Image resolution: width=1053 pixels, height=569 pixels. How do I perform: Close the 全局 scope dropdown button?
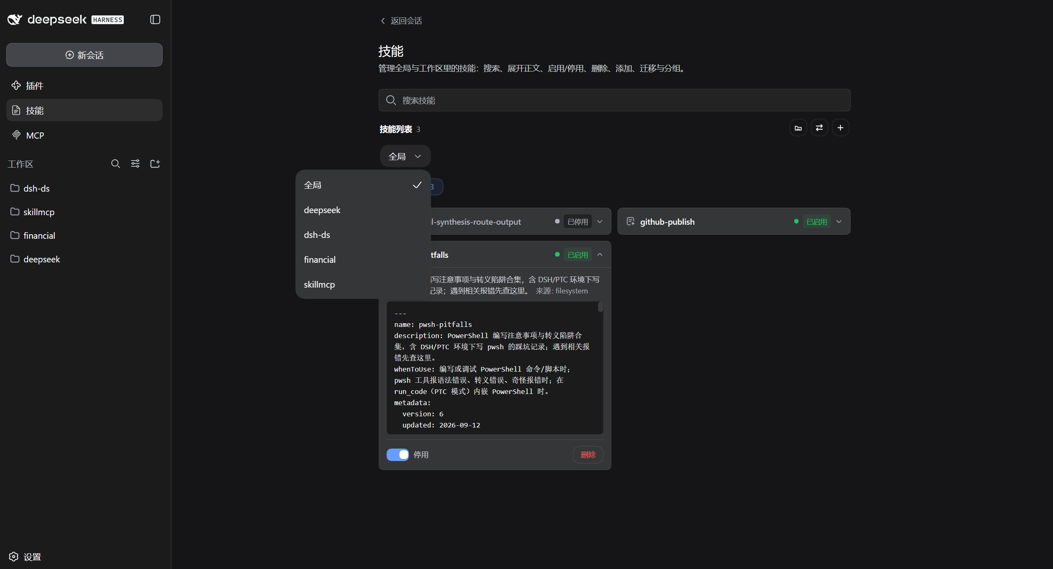click(x=405, y=156)
